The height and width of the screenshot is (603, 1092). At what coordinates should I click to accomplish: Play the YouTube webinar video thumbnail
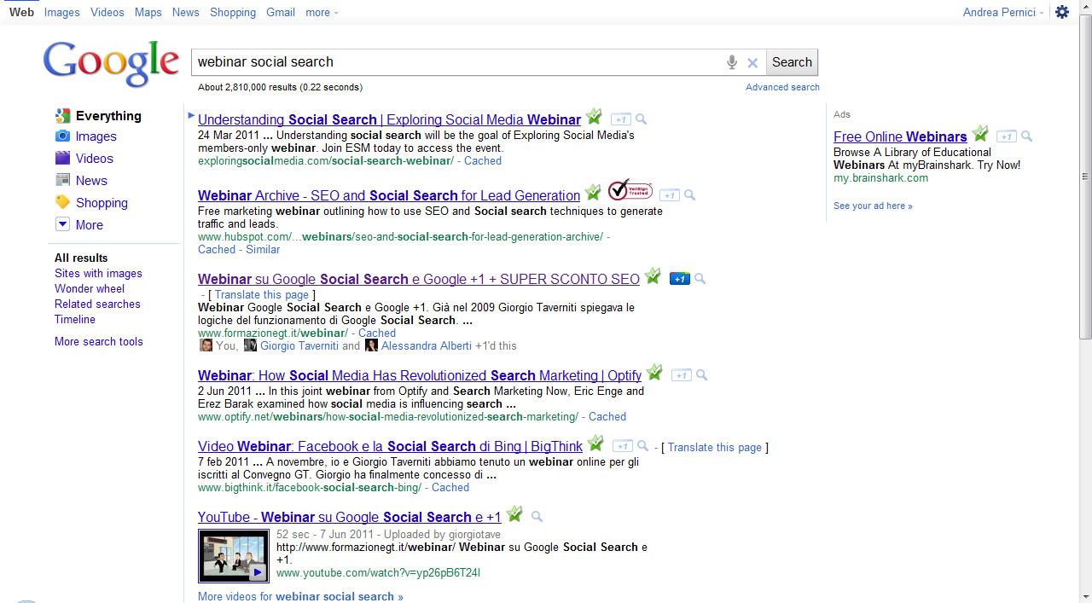point(234,556)
